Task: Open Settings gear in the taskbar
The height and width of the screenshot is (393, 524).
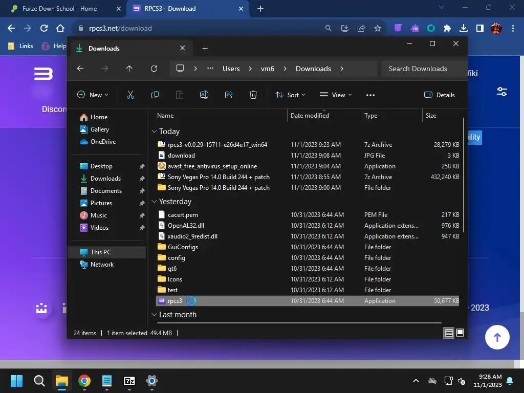Action: tap(151, 381)
